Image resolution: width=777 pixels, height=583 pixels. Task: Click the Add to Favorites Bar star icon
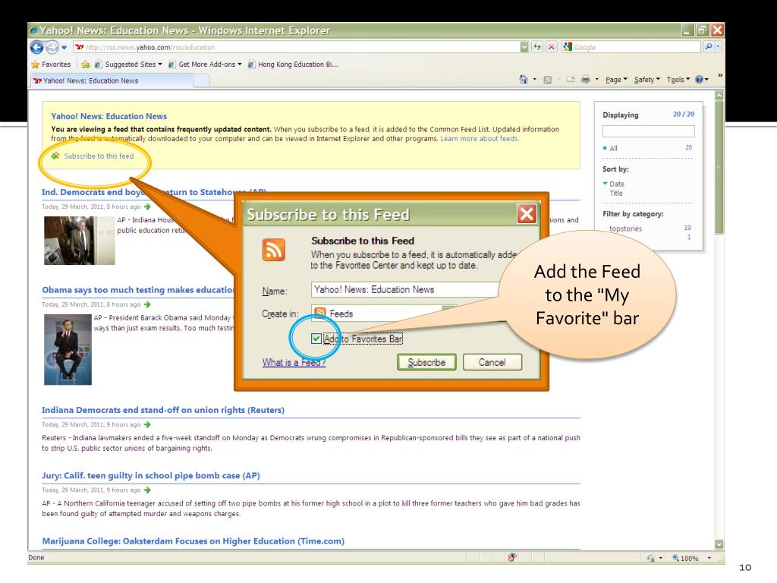[x=85, y=65]
